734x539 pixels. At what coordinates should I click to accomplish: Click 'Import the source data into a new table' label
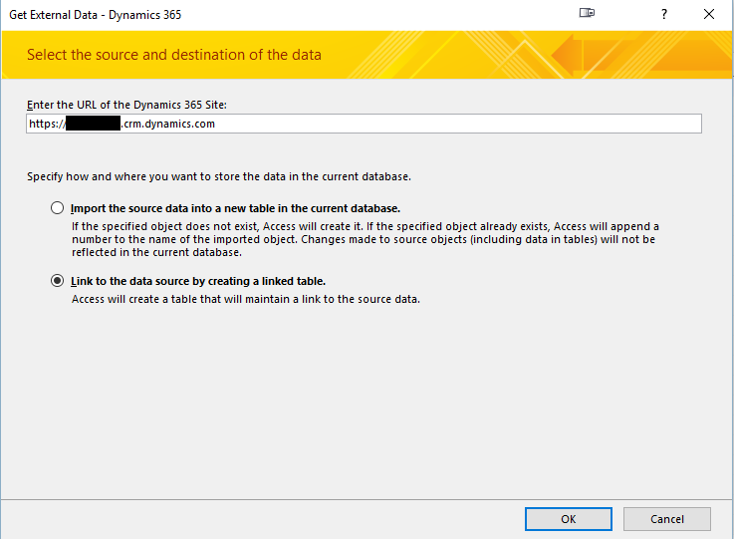235,208
